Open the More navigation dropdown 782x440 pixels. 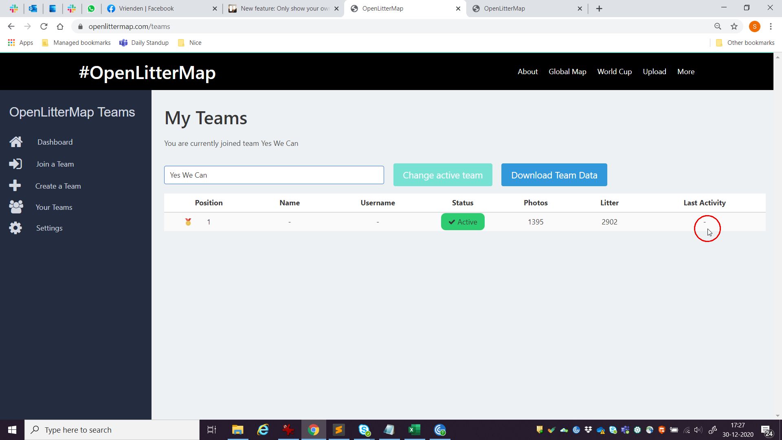tap(685, 71)
